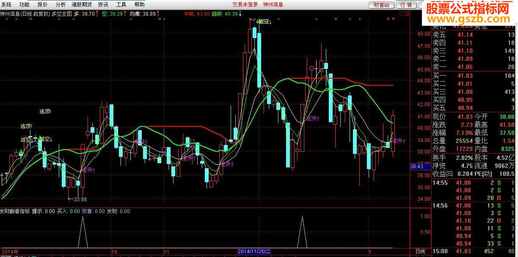Screen dimensions: 518x257
Task: Click the 卖五 price 41.14
Action: coord(465,35)
